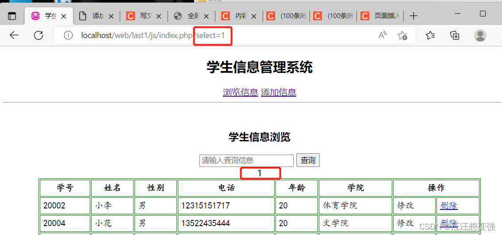
Task: Select the 文学院 cell
Action: (356, 223)
